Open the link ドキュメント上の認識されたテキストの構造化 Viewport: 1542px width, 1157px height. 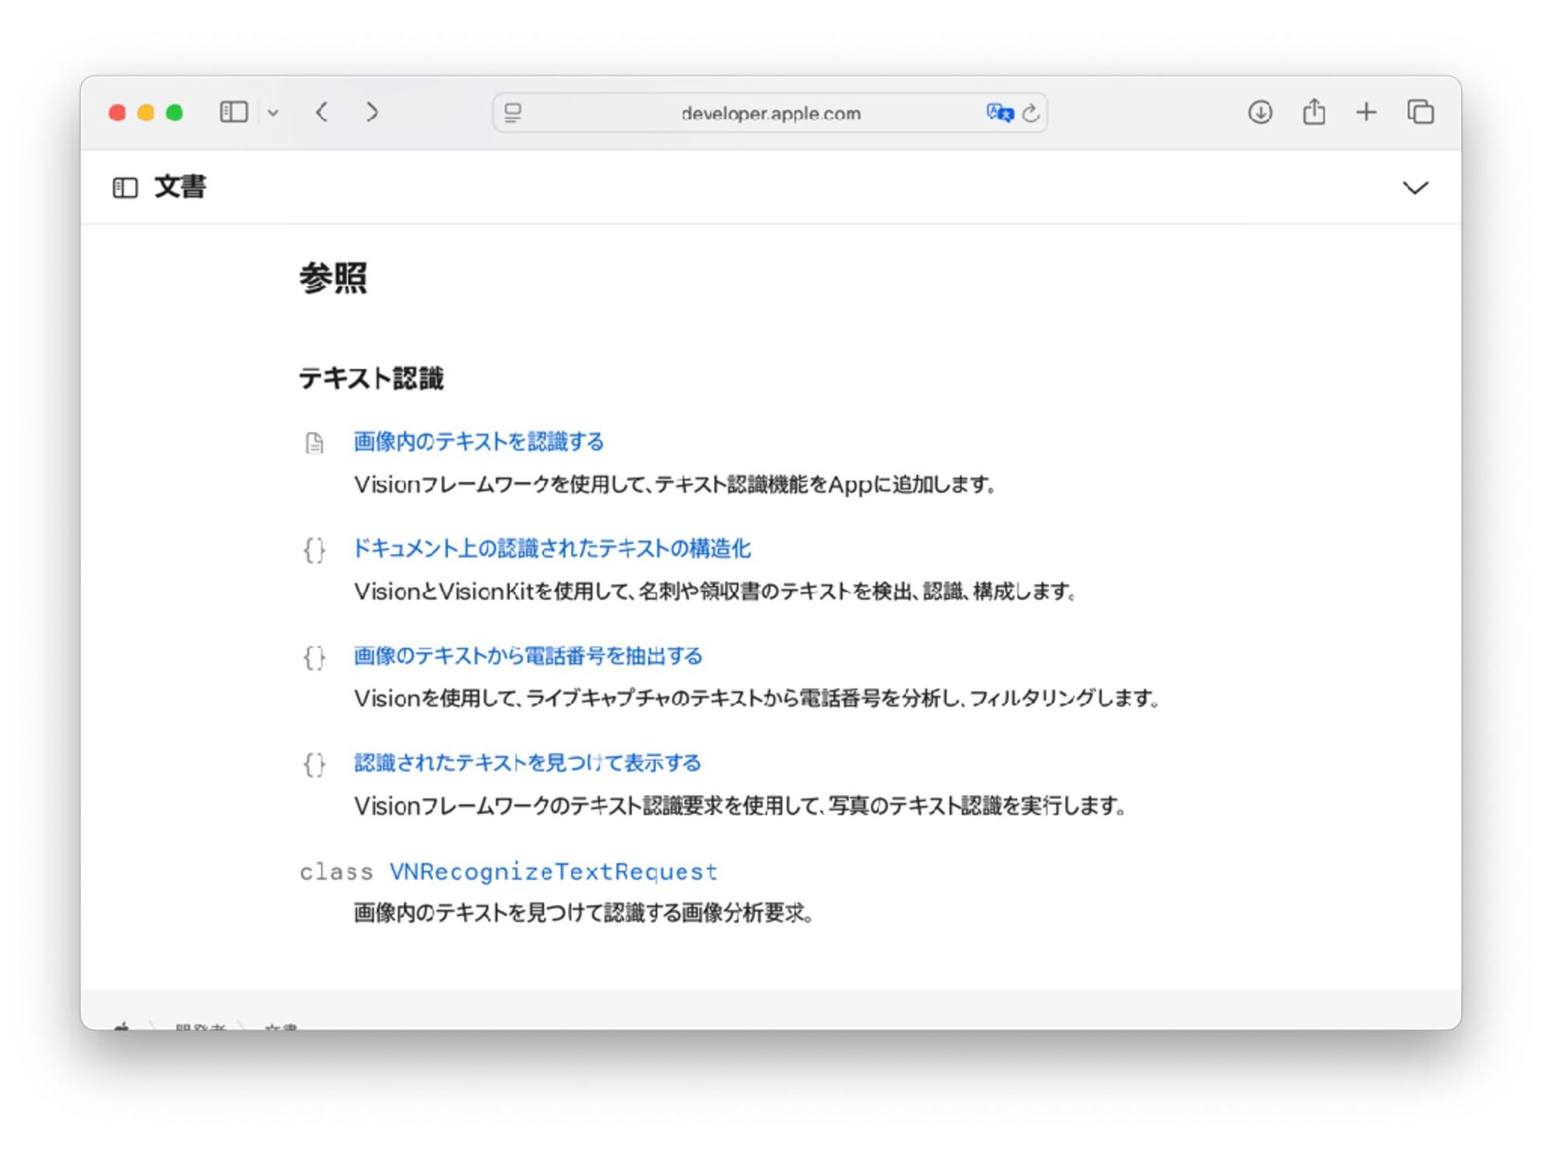pos(552,549)
